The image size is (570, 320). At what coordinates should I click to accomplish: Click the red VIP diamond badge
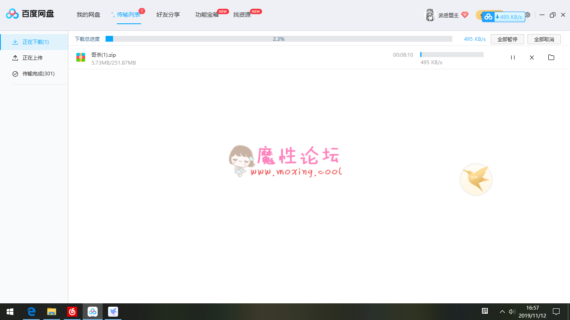pyautogui.click(x=465, y=15)
